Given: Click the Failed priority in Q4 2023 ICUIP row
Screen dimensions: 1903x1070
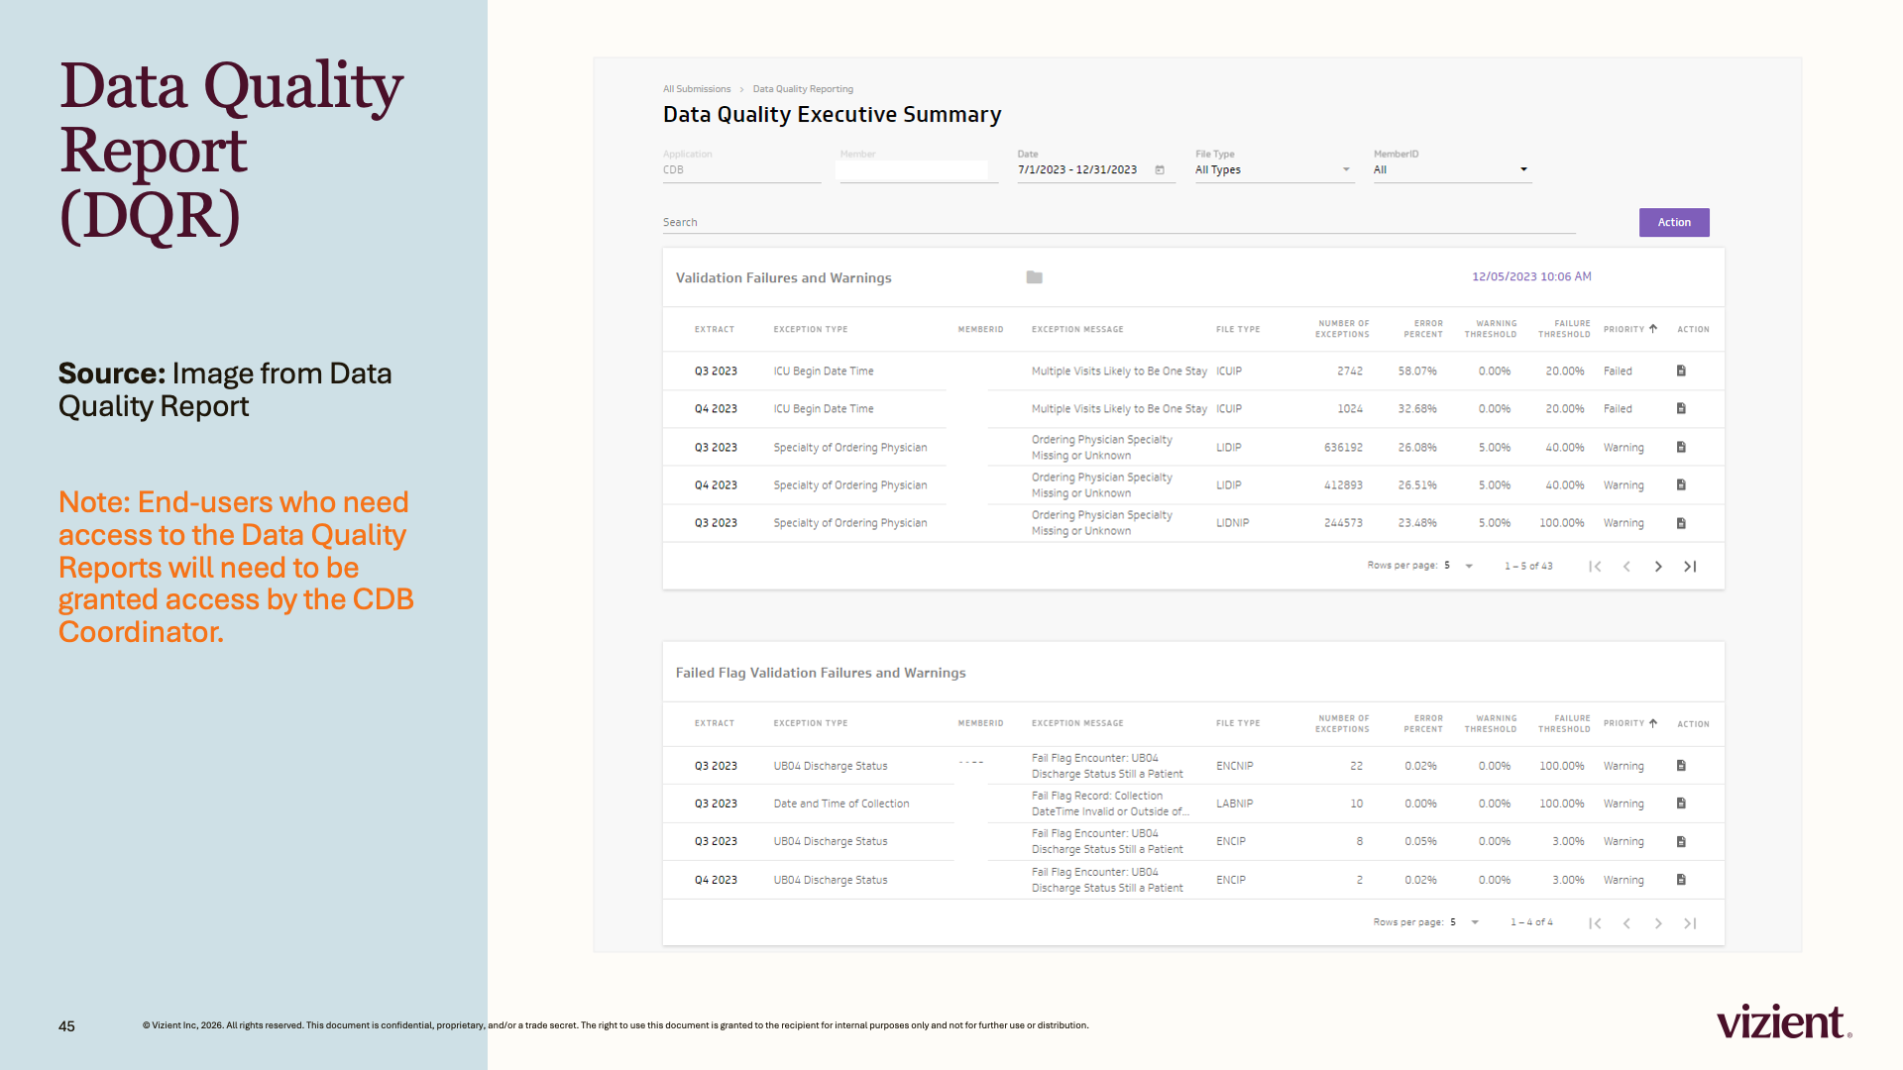Looking at the screenshot, I should [1618, 409].
